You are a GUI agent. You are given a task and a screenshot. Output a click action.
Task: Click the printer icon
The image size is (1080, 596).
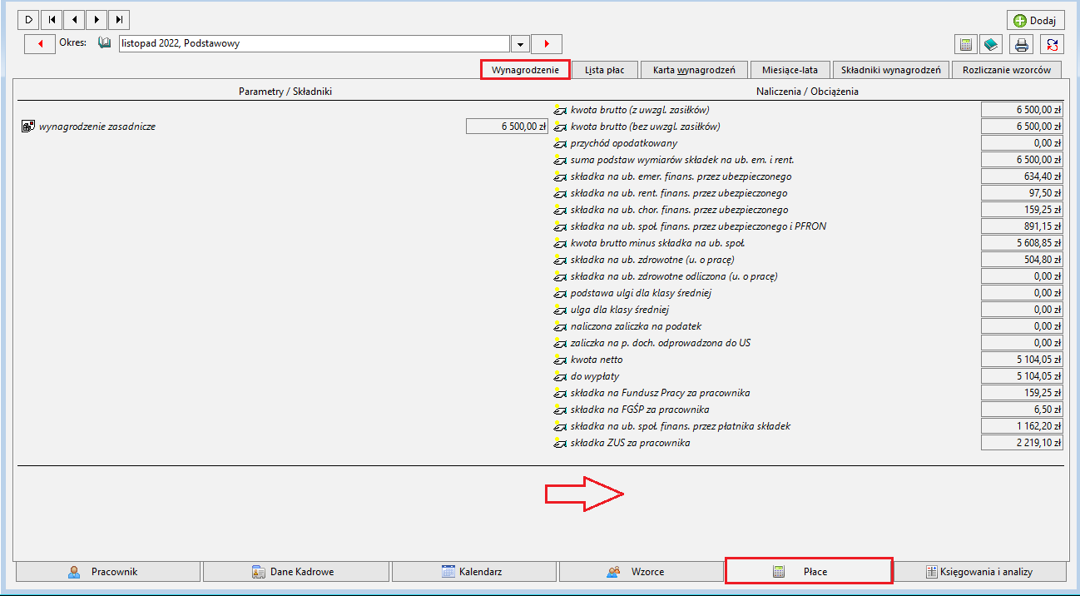pos(1022,44)
